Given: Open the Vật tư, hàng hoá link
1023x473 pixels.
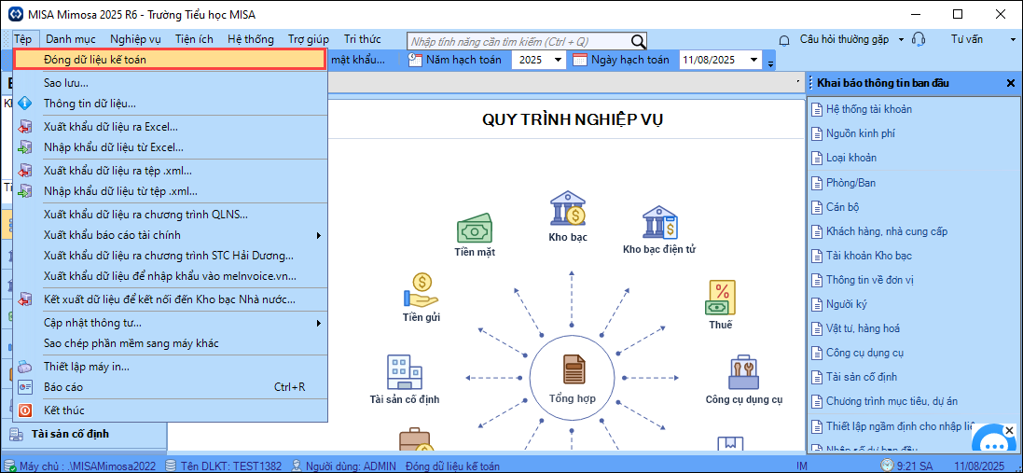Looking at the screenshot, I should [864, 328].
